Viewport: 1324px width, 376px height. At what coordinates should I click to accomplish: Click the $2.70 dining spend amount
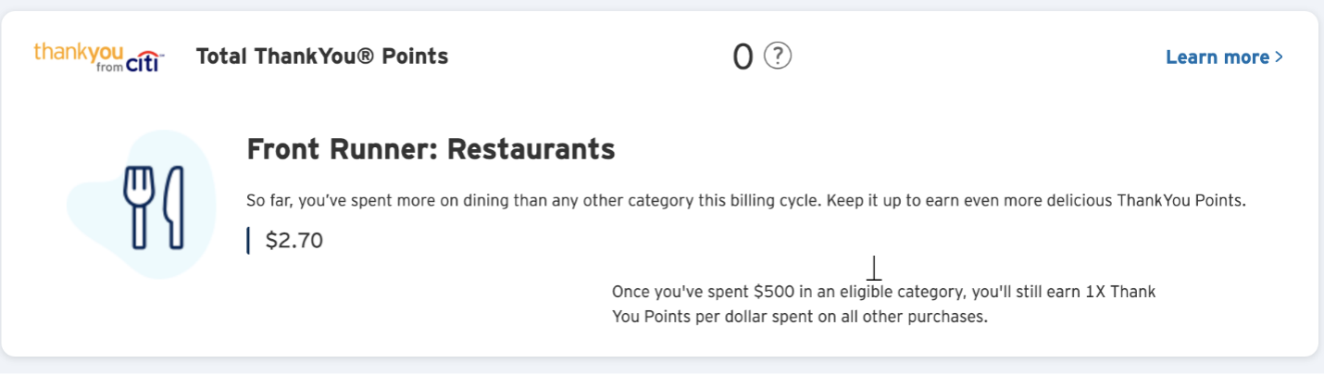294,241
